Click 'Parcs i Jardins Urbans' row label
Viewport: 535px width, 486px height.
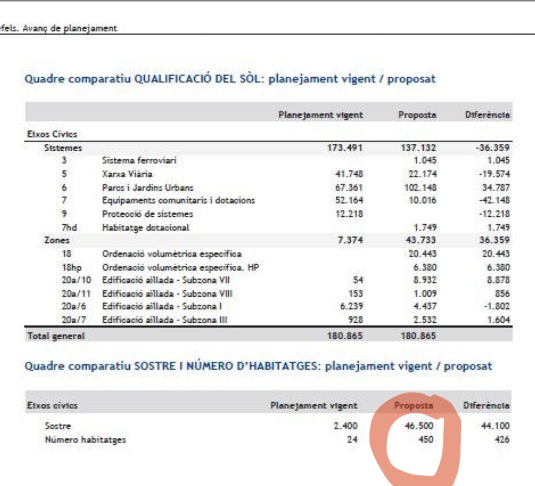(x=148, y=188)
